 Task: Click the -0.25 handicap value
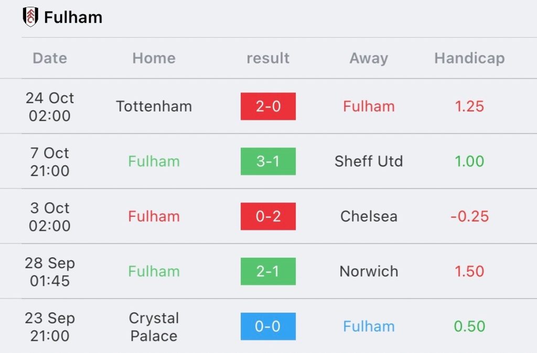point(469,216)
